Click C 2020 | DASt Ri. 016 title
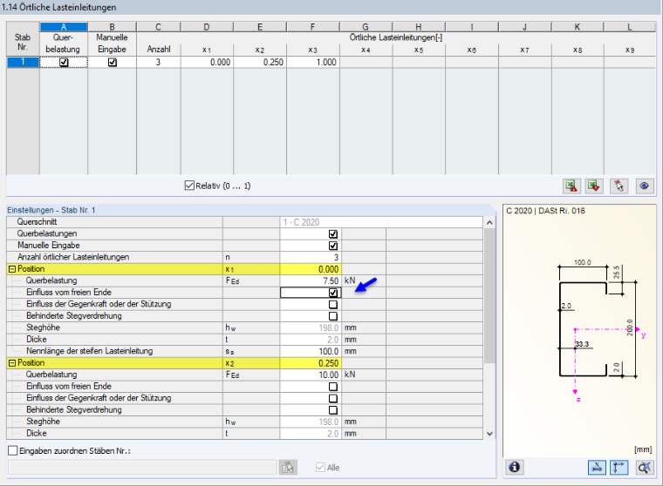The width and height of the screenshot is (663, 486). (545, 211)
